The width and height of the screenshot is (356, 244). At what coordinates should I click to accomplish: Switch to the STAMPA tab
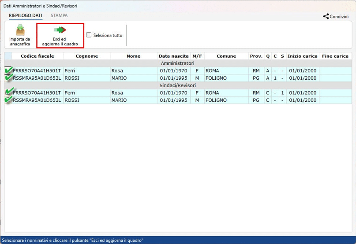point(59,15)
